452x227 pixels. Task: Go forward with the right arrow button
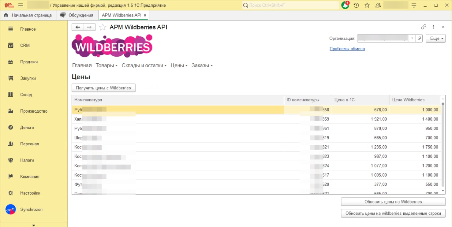(89, 27)
